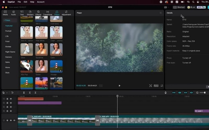This screenshot has width=209, height=130.
Task: Undo the last action
Action: (12, 93)
